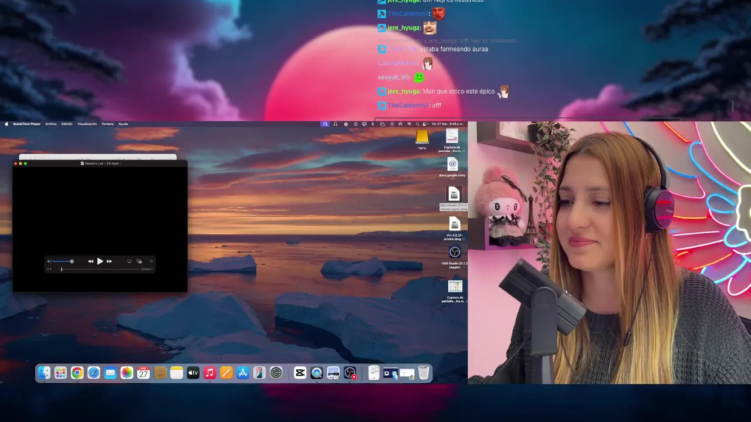Open the Archivo menu
The width and height of the screenshot is (751, 422).
51,124
